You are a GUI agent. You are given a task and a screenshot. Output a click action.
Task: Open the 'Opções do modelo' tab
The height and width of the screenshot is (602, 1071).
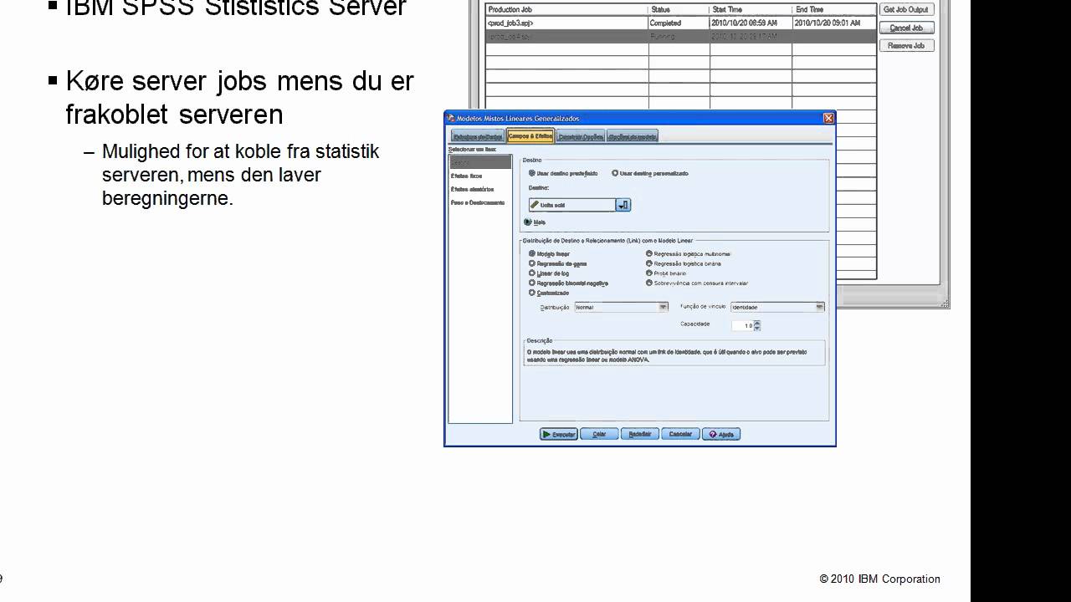pos(633,136)
